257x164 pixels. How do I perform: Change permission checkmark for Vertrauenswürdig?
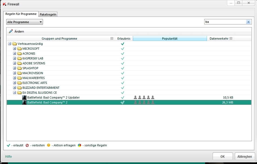point(123,44)
